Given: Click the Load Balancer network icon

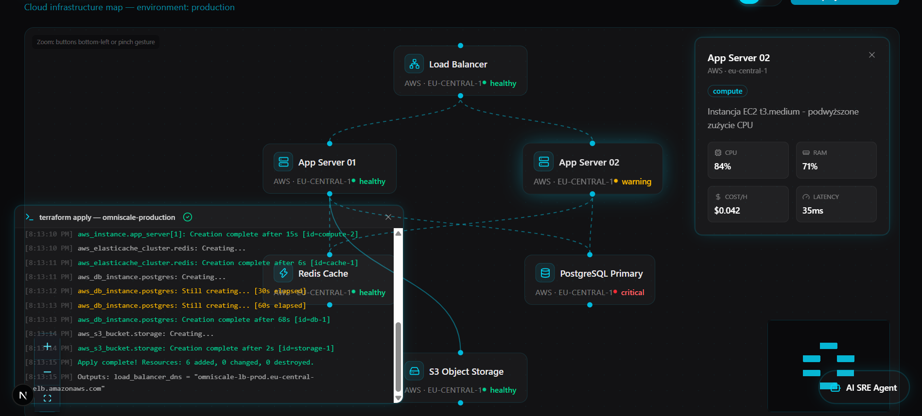Looking at the screenshot, I should [414, 64].
